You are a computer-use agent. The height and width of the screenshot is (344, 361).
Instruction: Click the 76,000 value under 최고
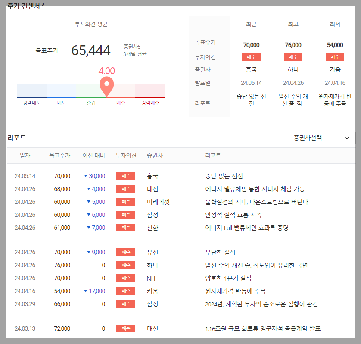(293, 45)
